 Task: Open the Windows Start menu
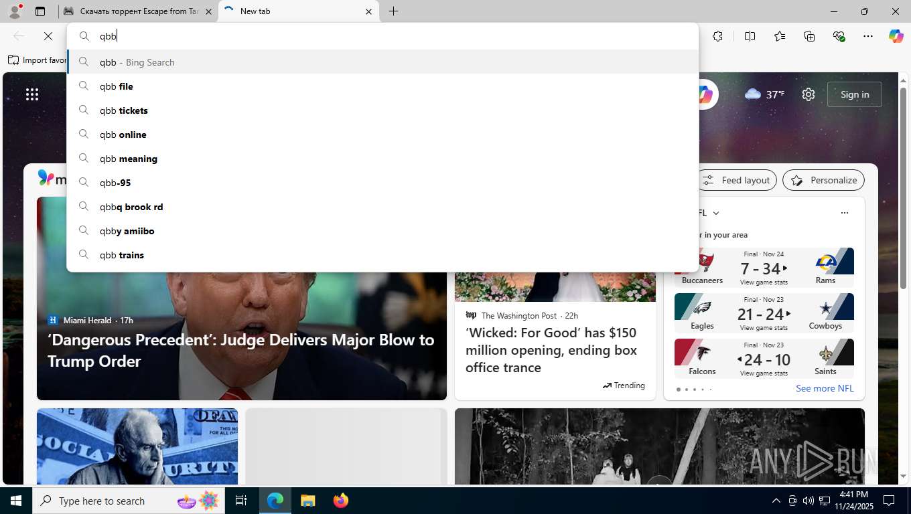click(x=16, y=501)
